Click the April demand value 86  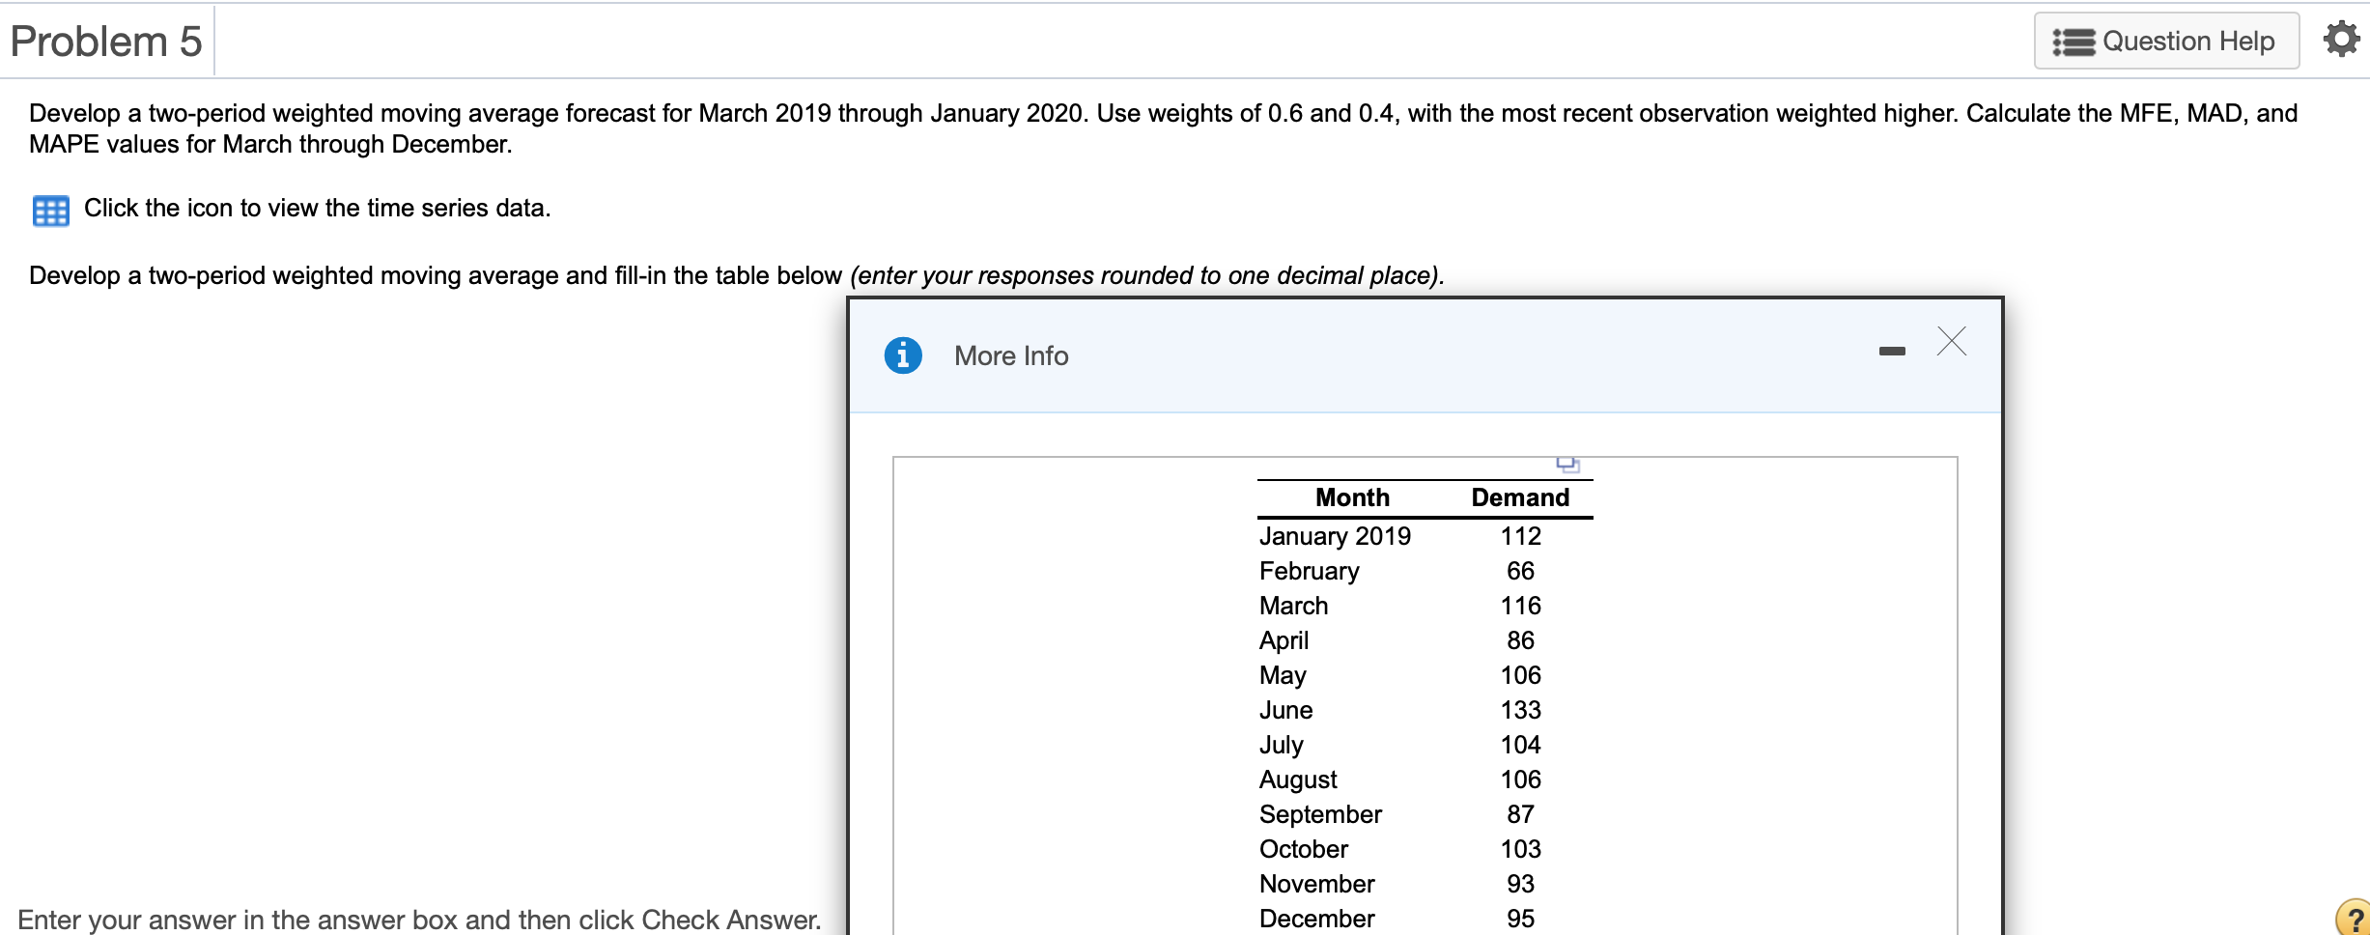(1520, 640)
